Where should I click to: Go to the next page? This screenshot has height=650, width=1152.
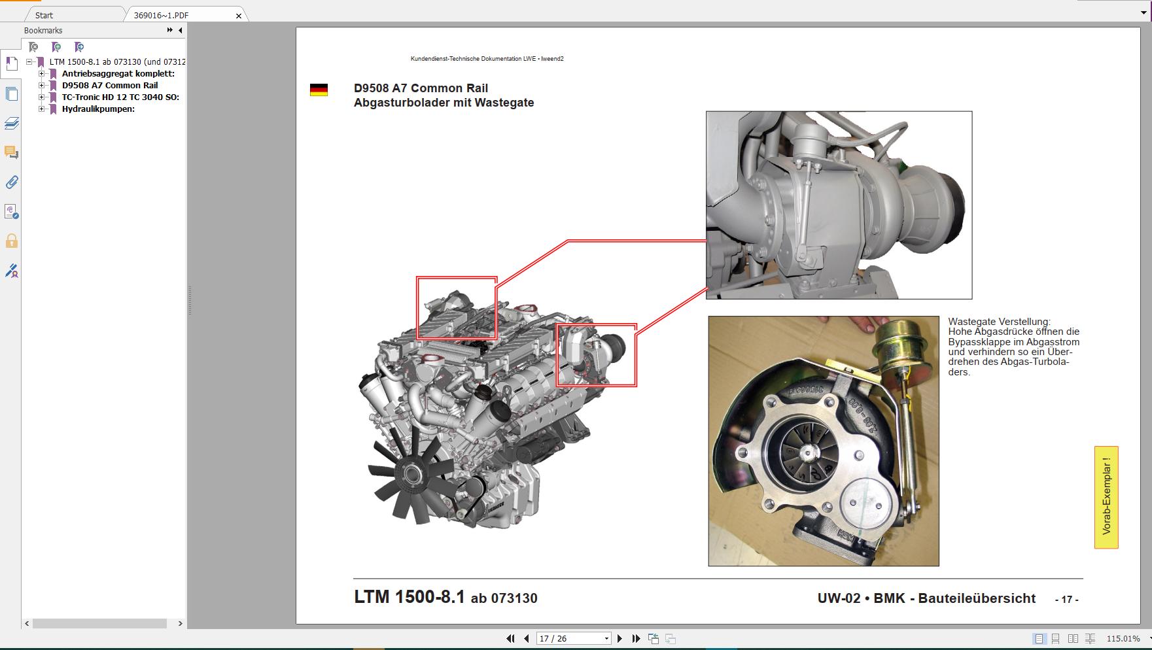coord(620,638)
